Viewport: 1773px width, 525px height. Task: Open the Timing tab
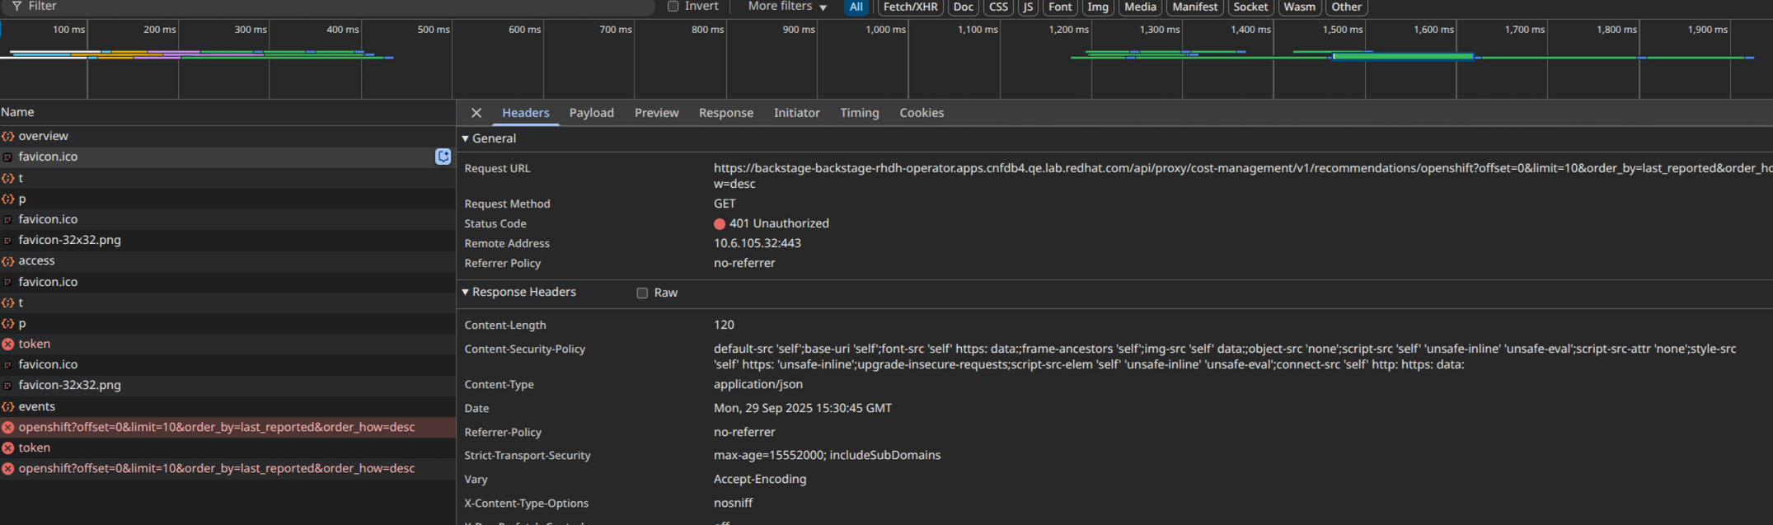click(859, 113)
